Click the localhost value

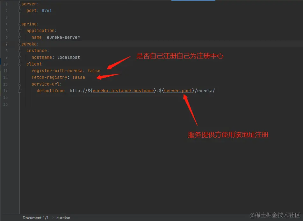69,57
